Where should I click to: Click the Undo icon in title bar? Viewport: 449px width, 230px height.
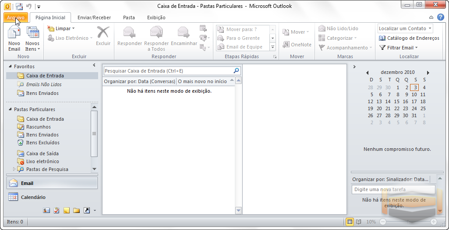28,6
